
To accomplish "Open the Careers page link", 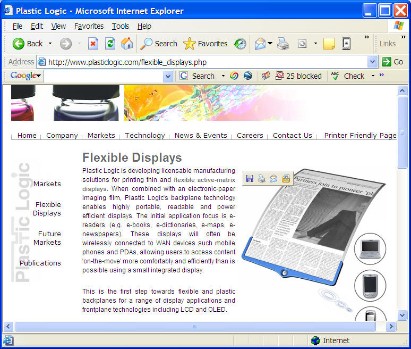I will click(x=250, y=136).
